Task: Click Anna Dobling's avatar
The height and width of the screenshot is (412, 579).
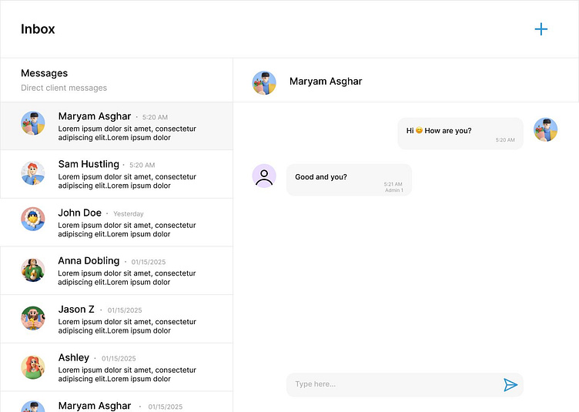Action: (x=33, y=270)
